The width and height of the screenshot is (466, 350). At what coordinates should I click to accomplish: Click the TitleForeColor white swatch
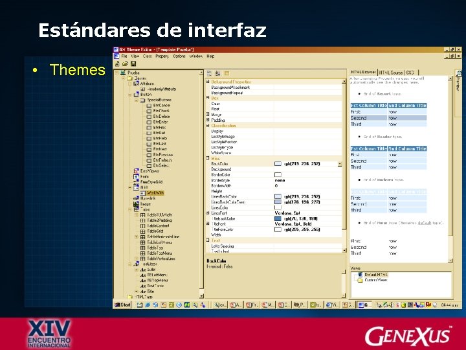(x=278, y=229)
